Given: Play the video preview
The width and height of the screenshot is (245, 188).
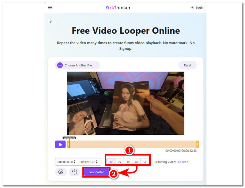Looking at the screenshot, I should [x=60, y=144].
